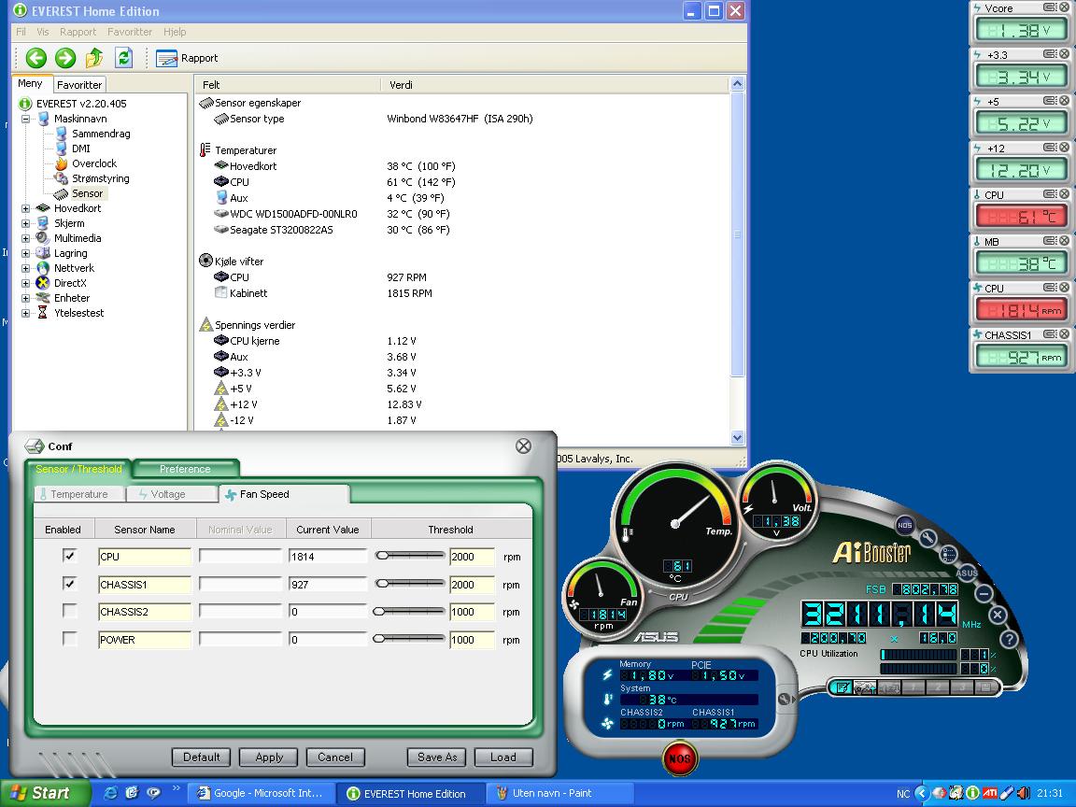
Task: Uncheck the CPU fan sensor Enabled checkbox
Action: [x=69, y=556]
